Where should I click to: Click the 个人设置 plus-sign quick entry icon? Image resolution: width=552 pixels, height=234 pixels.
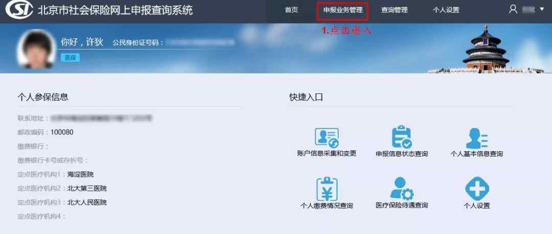476,188
